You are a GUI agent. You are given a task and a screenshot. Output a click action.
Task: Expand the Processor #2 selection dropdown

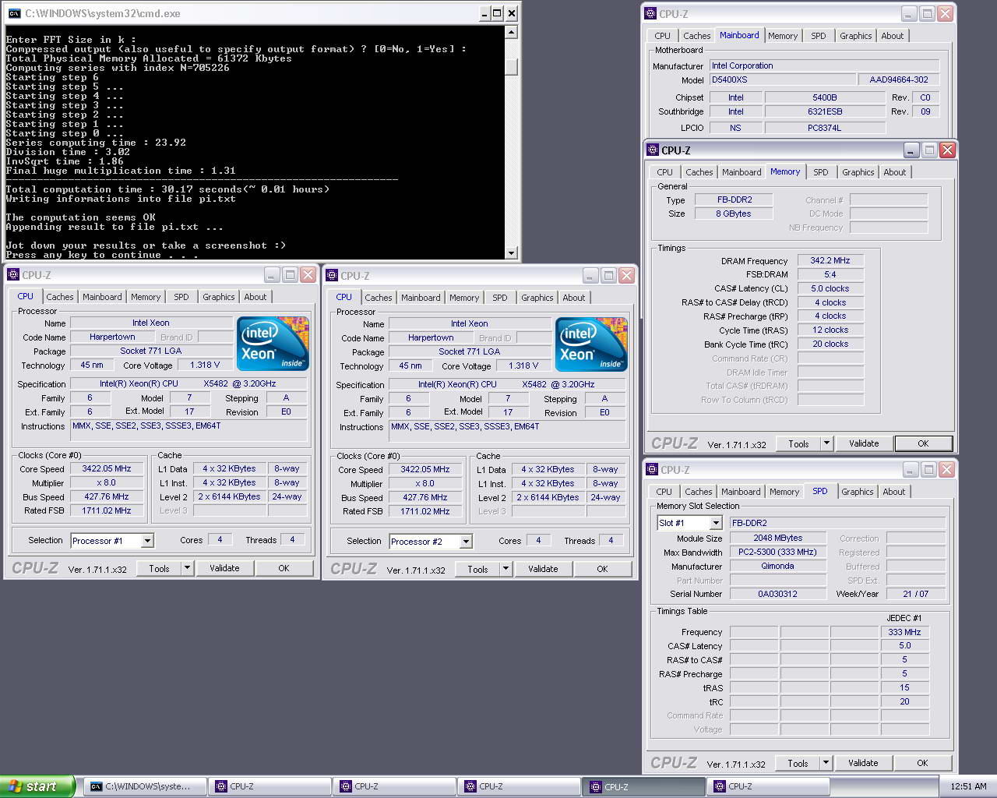click(x=466, y=542)
